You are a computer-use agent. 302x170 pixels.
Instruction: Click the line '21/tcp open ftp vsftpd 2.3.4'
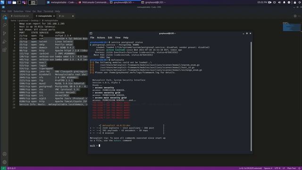point(45,36)
